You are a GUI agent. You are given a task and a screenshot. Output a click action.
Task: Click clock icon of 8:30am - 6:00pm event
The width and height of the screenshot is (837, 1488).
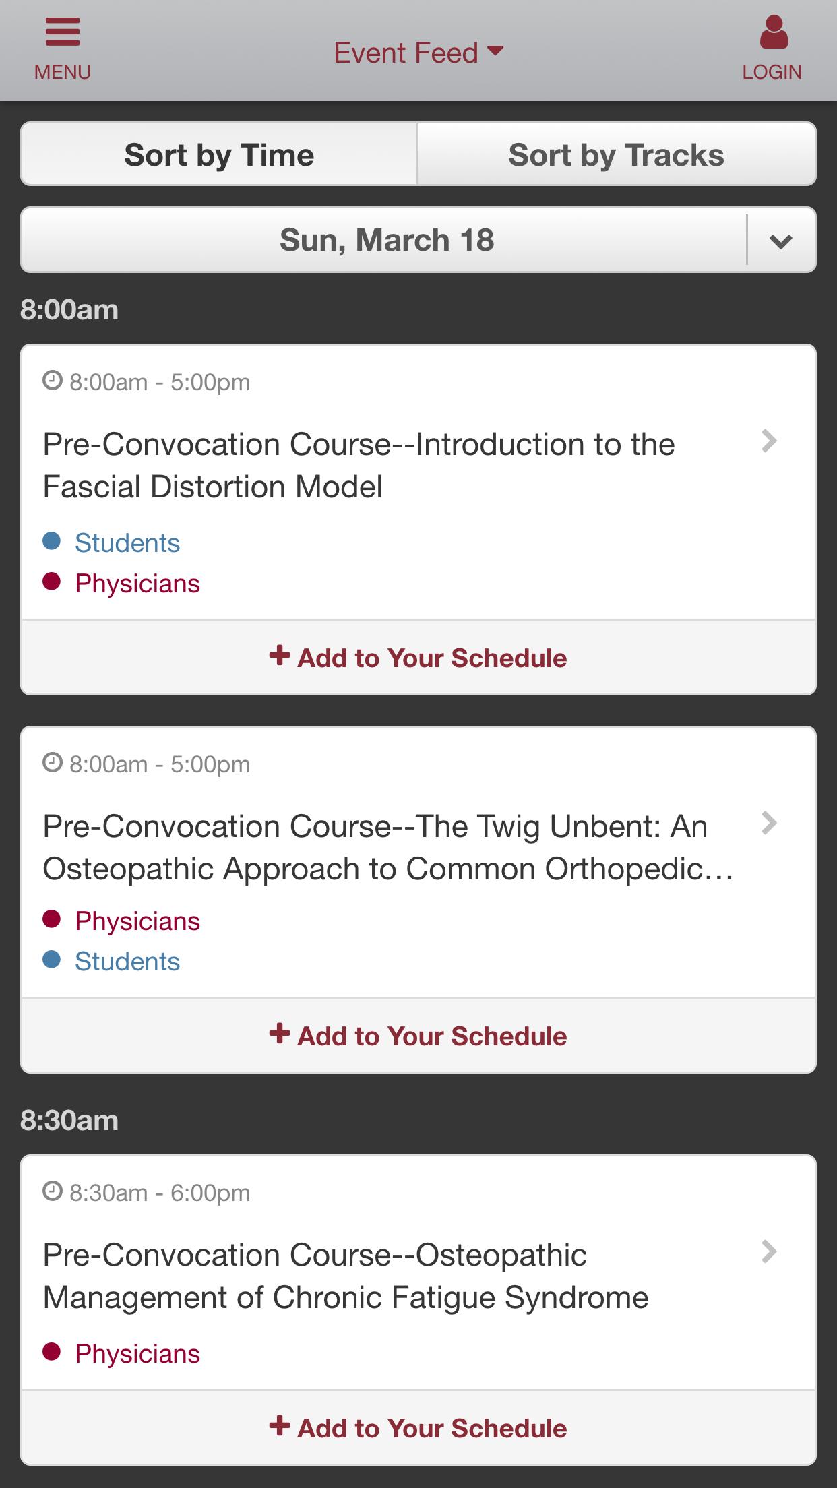pyautogui.click(x=52, y=1191)
